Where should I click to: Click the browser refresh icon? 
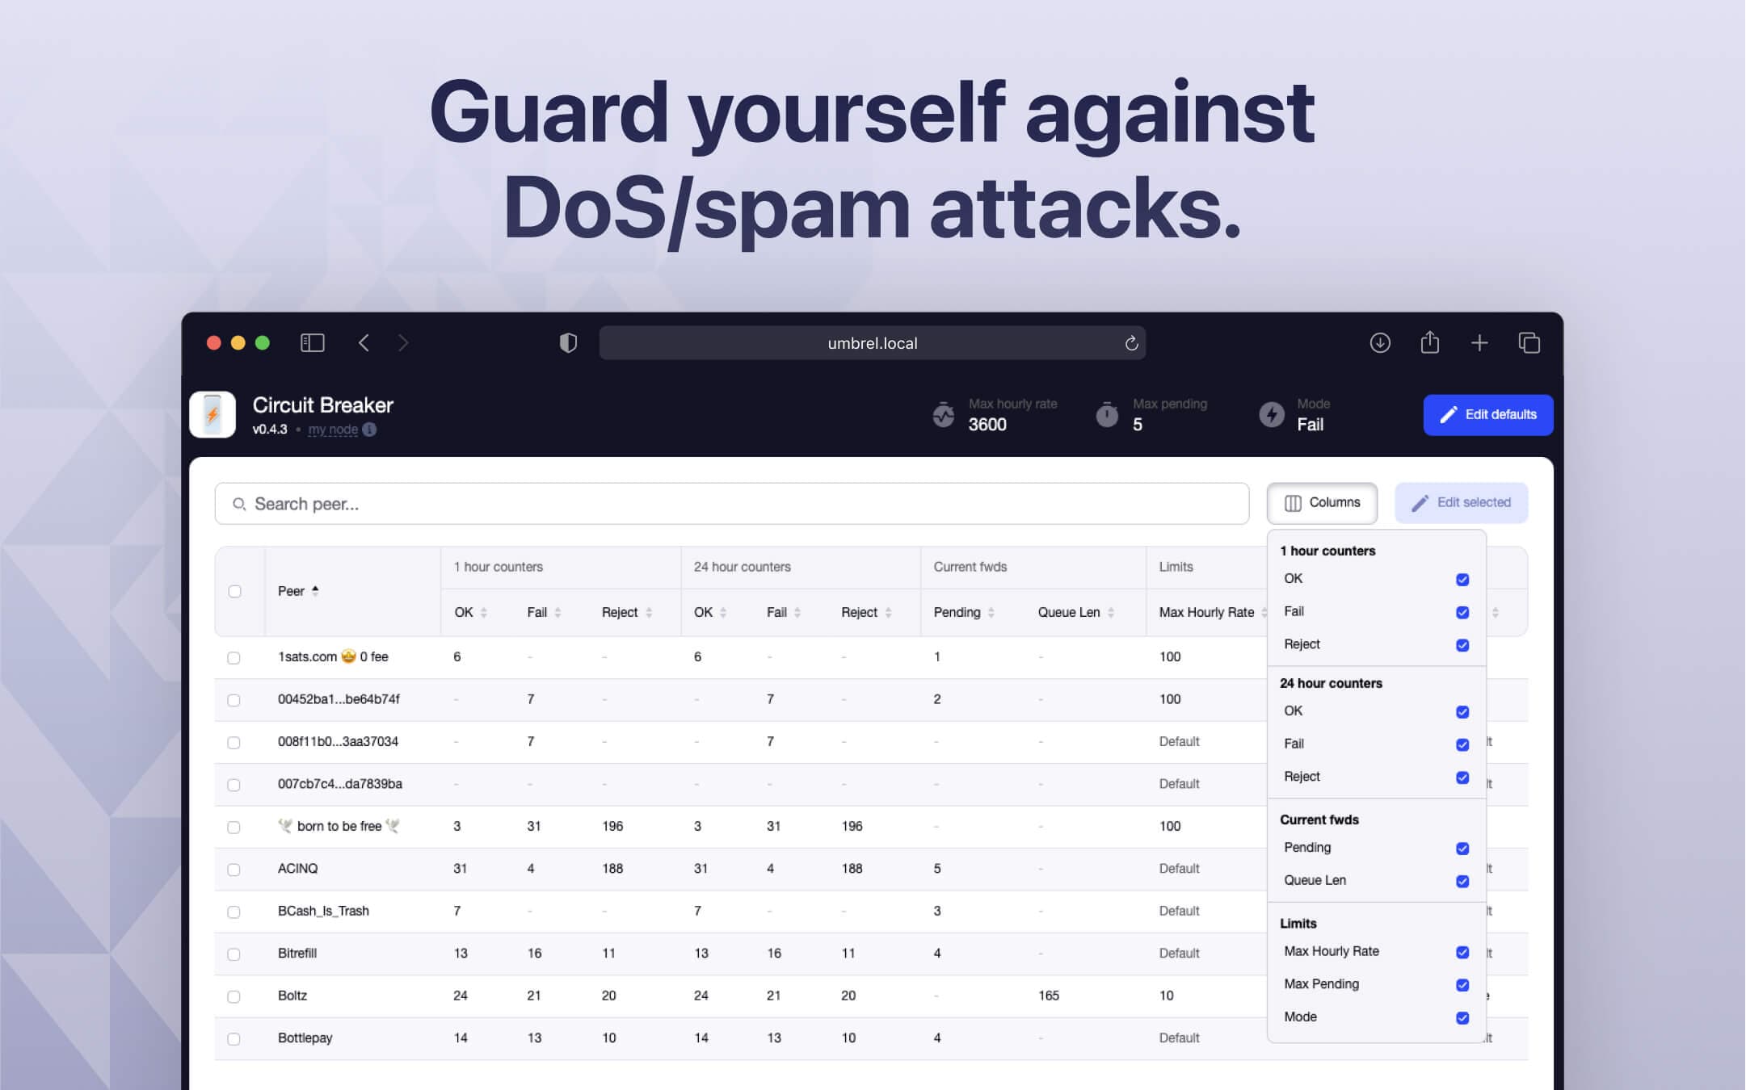point(1133,343)
